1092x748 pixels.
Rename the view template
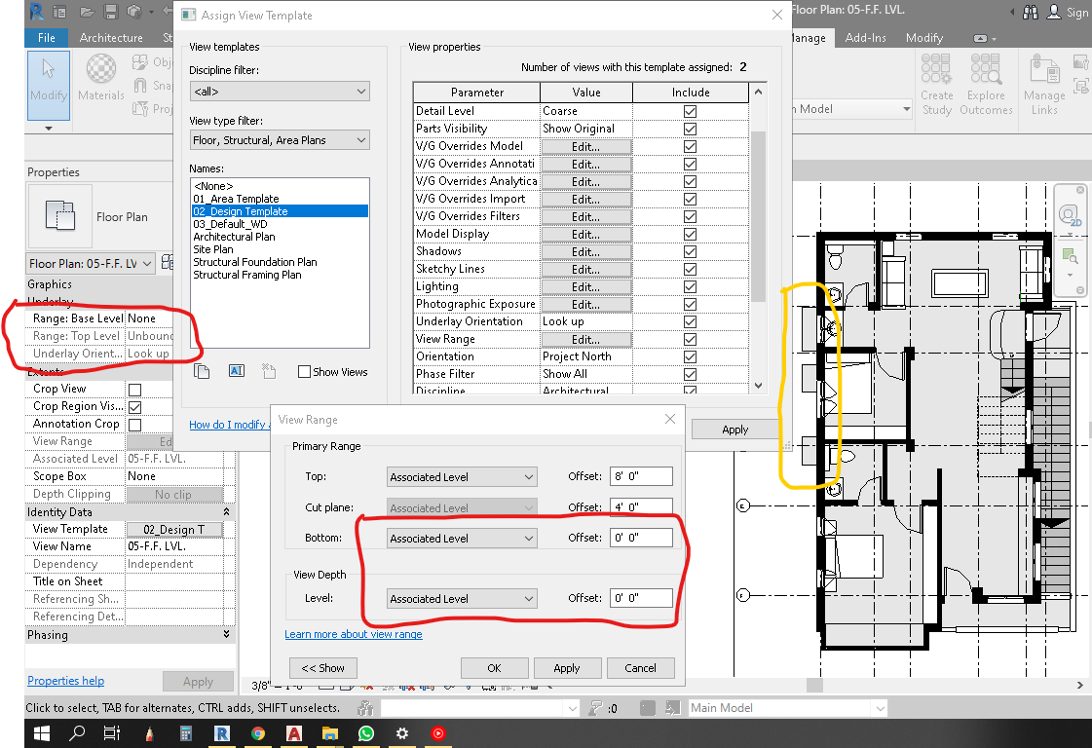(x=236, y=371)
